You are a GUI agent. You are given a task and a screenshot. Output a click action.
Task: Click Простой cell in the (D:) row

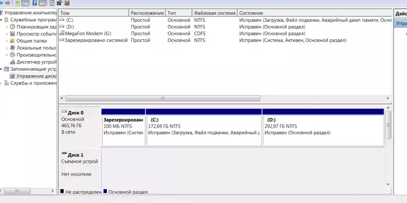(x=140, y=27)
